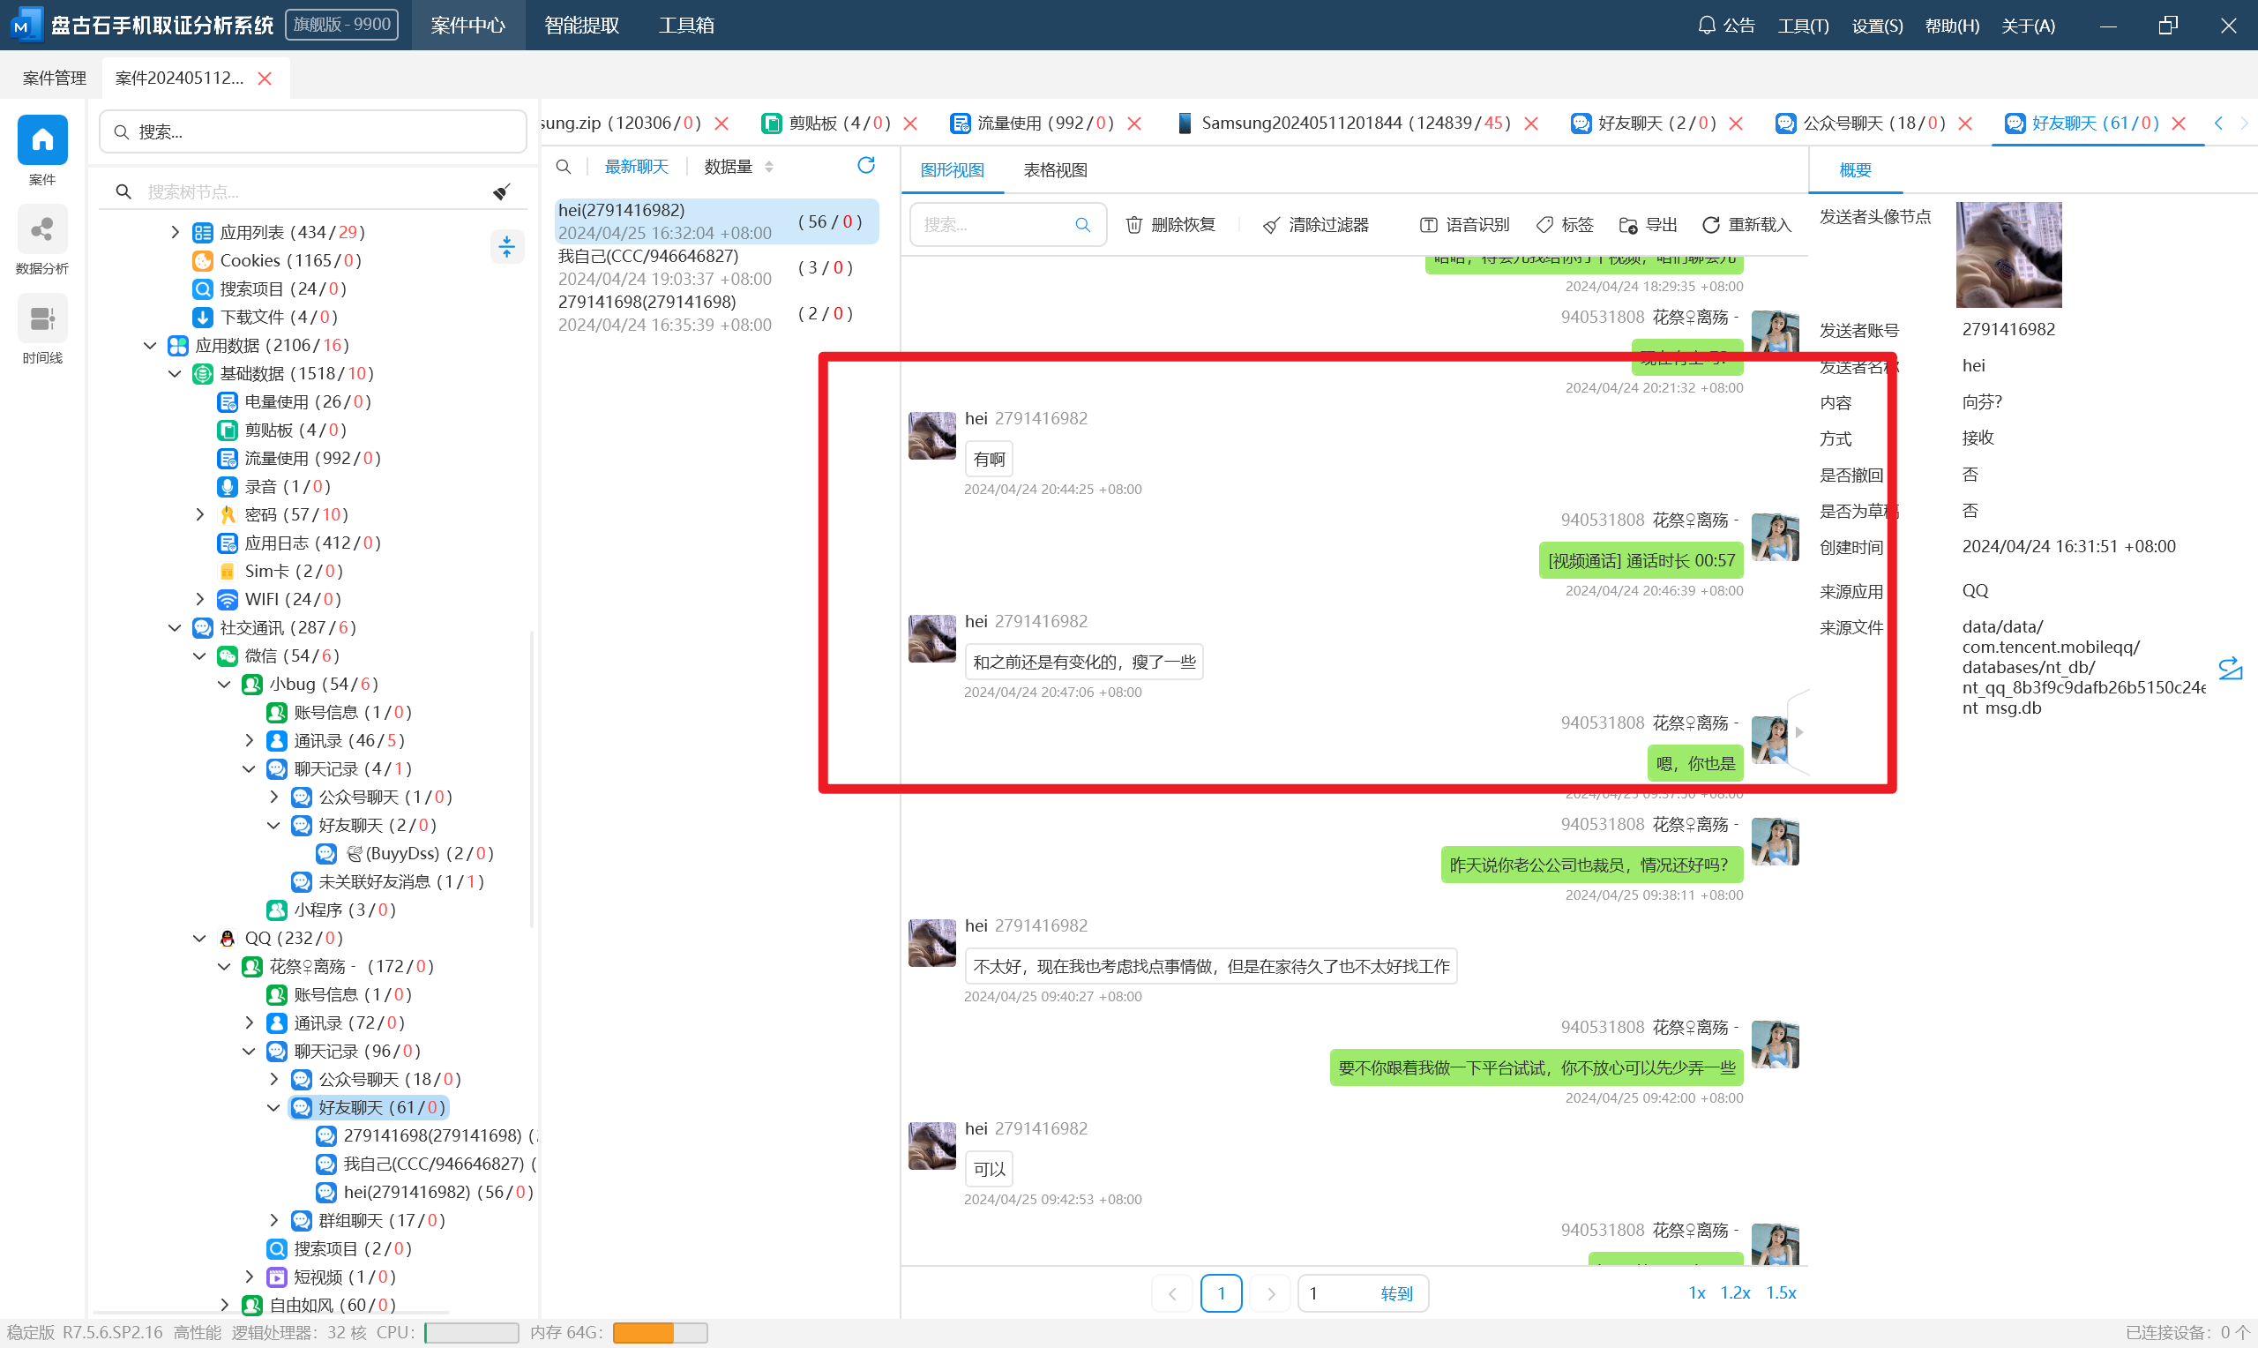This screenshot has height=1348, width=2258.
Task: Open the 智能提取 top menu
Action: [581, 26]
